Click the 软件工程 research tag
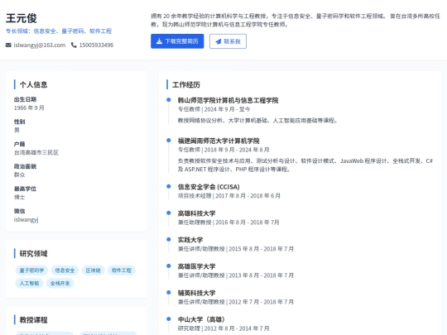 coord(122,270)
